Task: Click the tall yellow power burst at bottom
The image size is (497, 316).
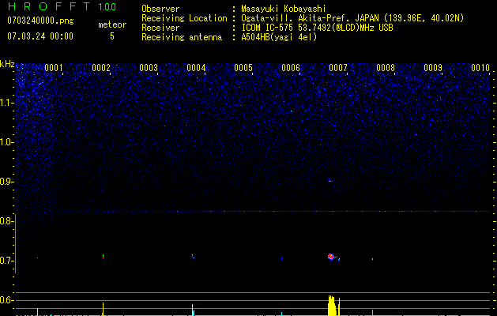Action: tap(332, 306)
